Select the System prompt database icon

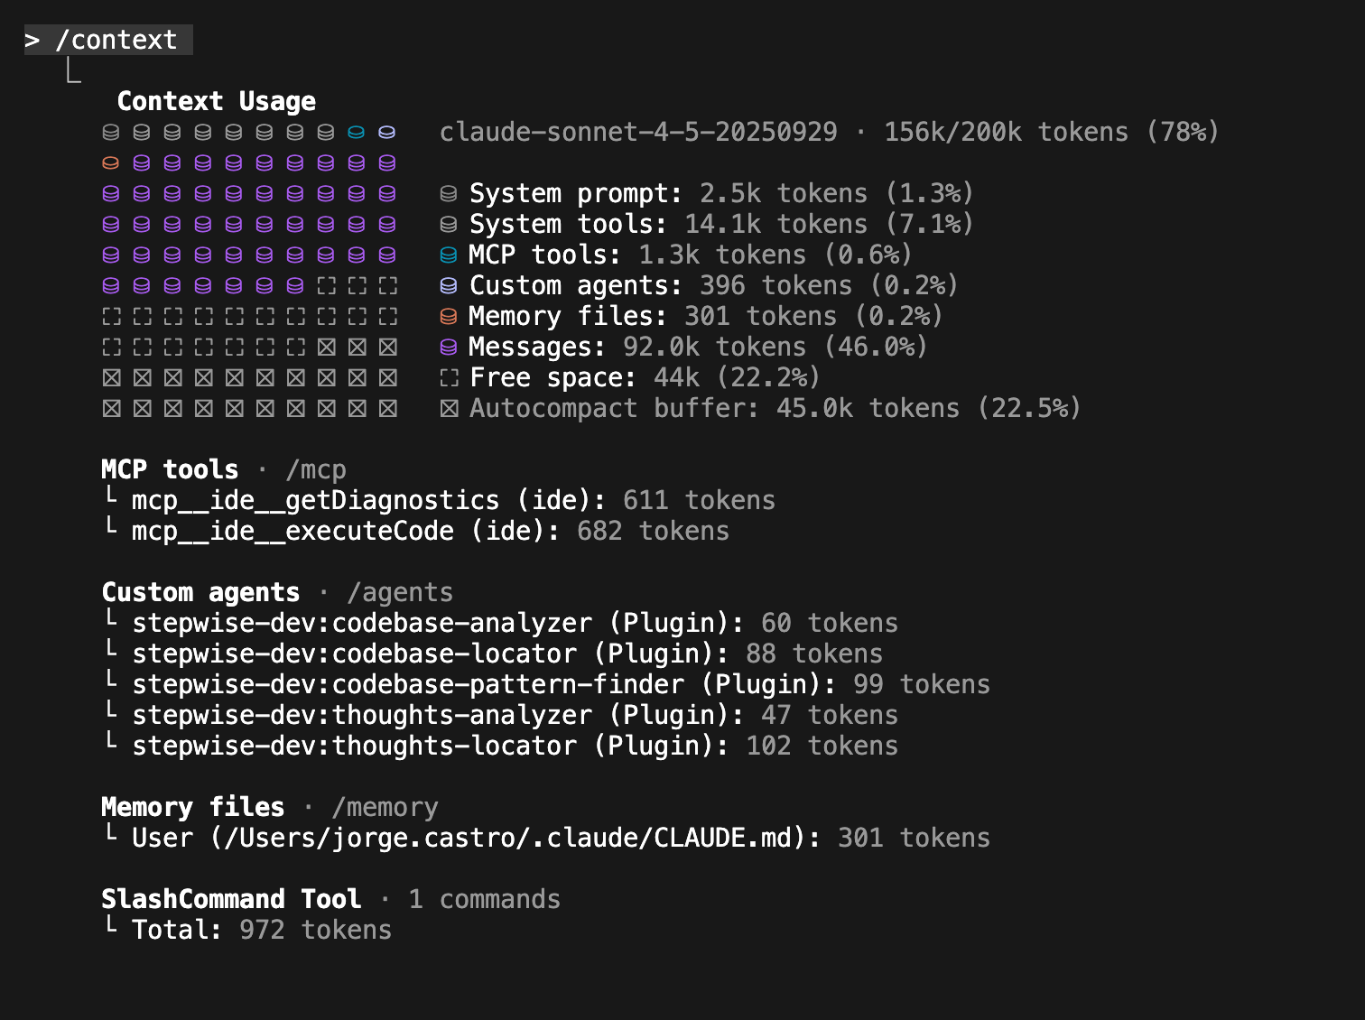pyautogui.click(x=449, y=192)
